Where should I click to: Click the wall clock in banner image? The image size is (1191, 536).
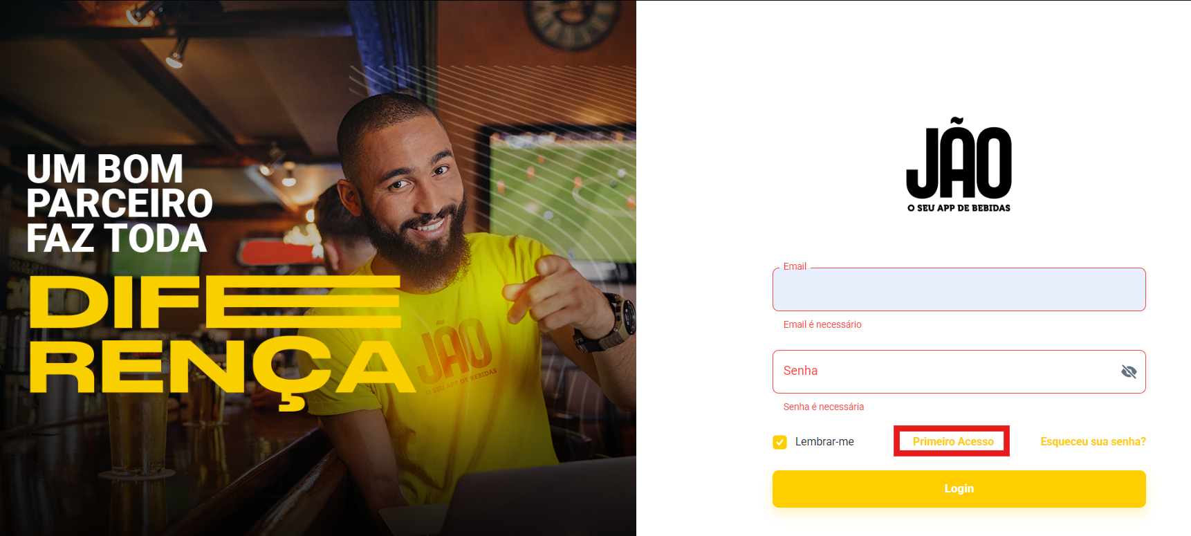click(573, 22)
